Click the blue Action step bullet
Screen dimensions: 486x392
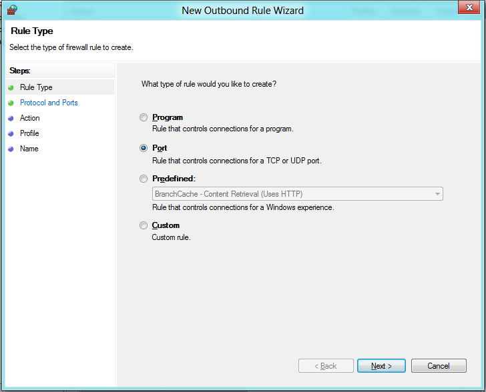11,118
